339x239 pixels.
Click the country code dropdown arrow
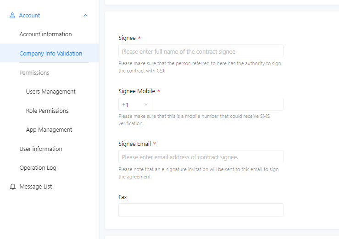[146, 104]
